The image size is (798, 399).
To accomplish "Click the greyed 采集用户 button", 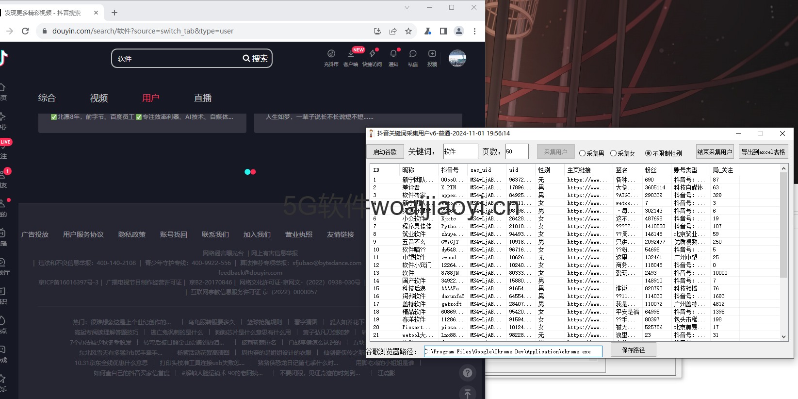I will 555,152.
